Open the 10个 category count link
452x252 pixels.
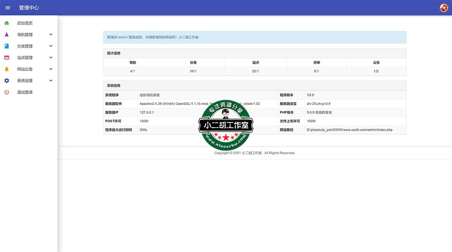(193, 71)
